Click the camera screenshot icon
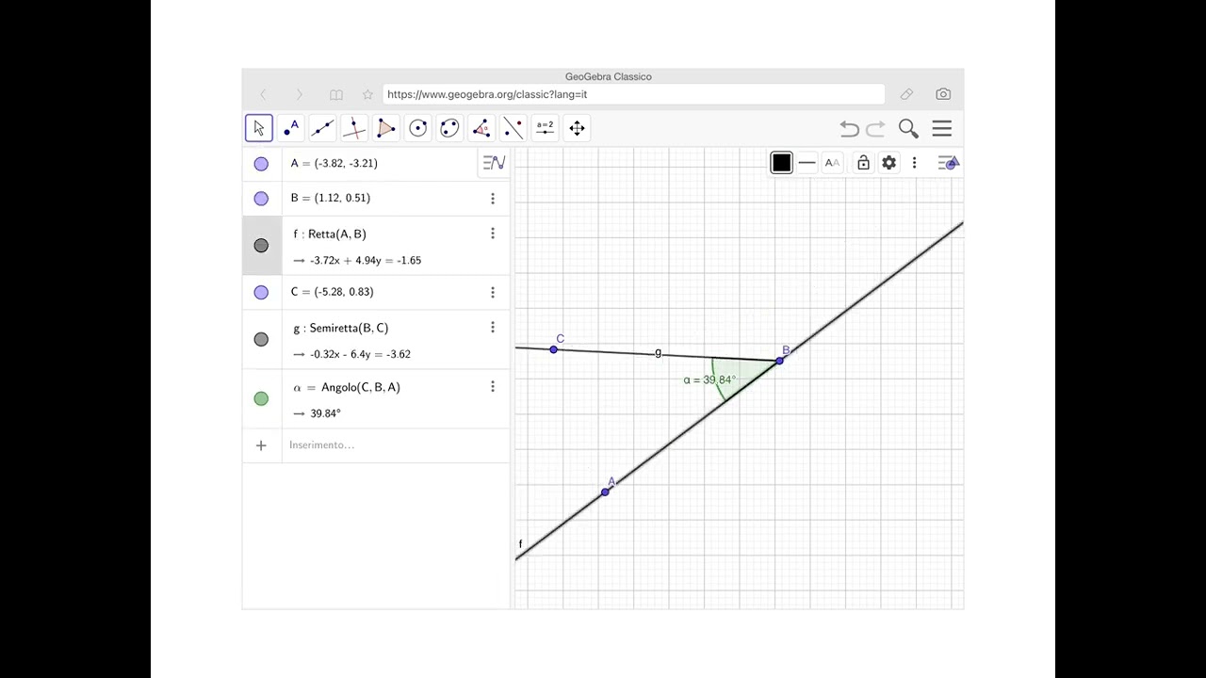1206x678 pixels. (x=943, y=94)
